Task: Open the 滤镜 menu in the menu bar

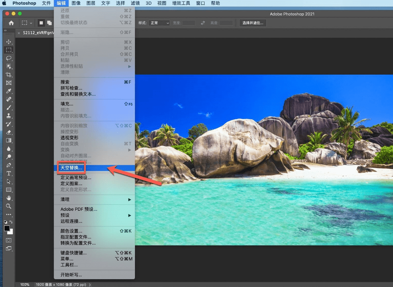Action: coord(135,3)
